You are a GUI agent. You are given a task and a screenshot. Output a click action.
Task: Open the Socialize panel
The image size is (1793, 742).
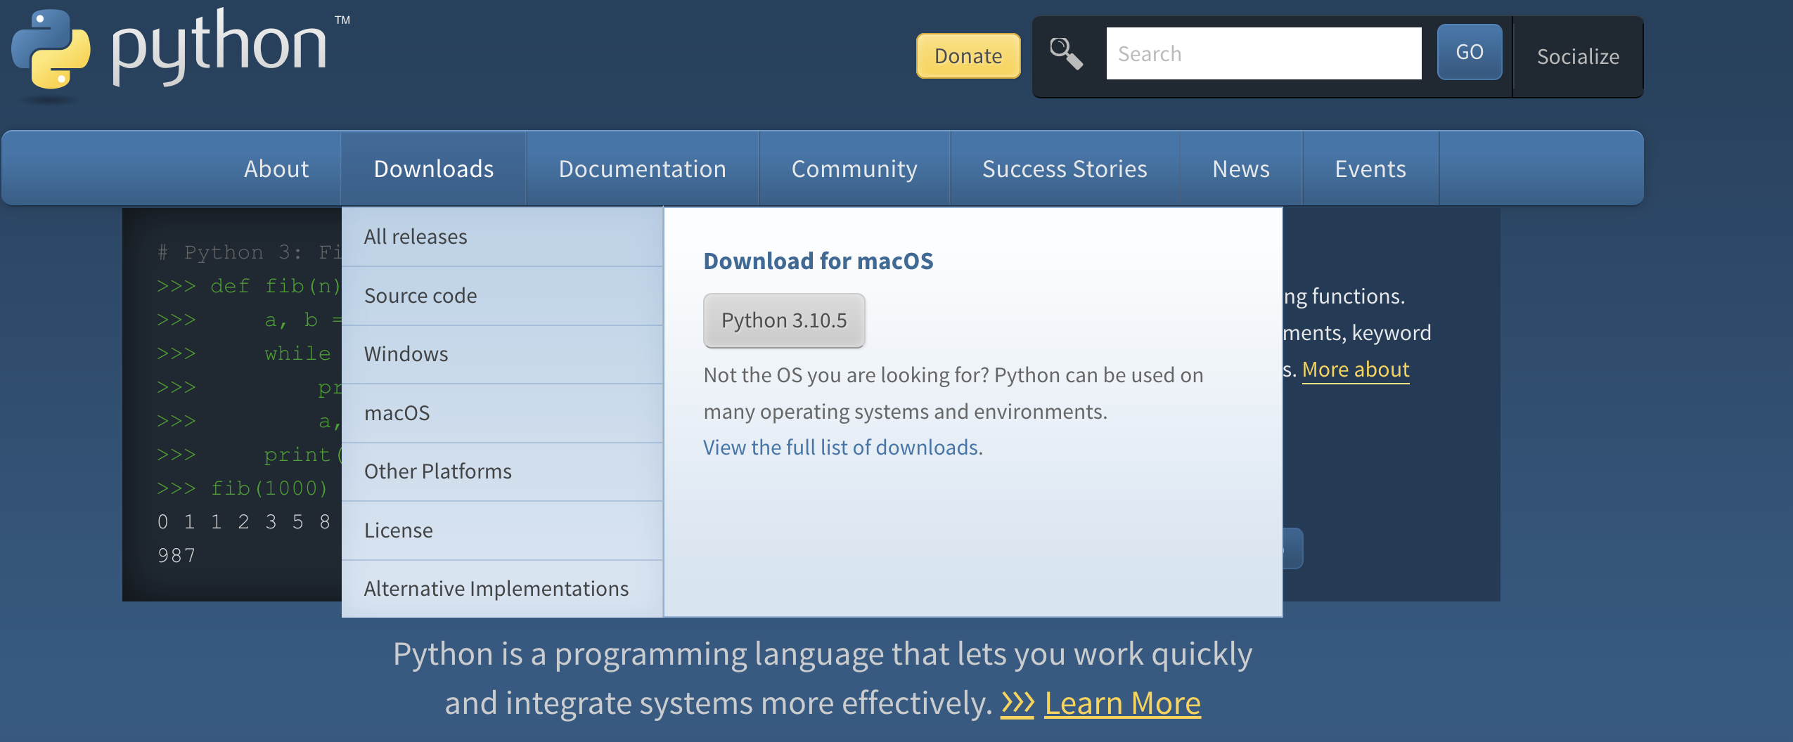(1577, 56)
